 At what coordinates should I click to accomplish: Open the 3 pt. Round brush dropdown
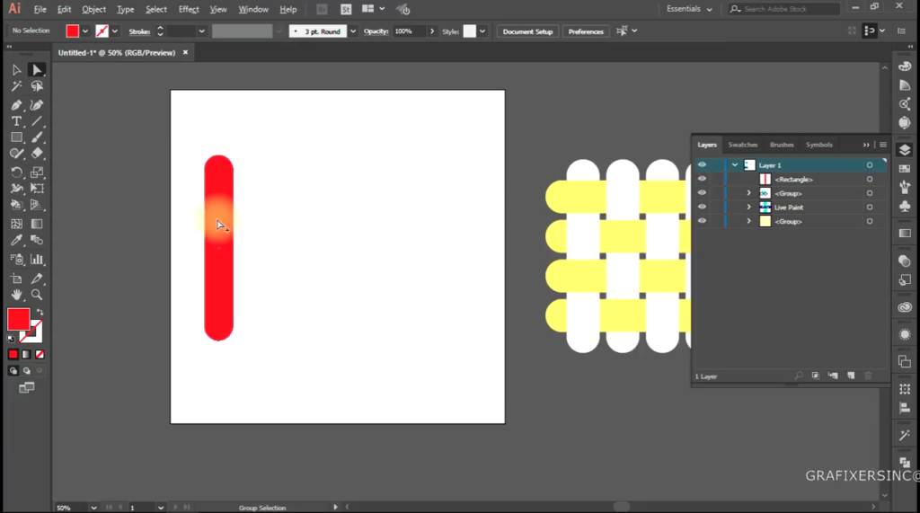(x=353, y=31)
